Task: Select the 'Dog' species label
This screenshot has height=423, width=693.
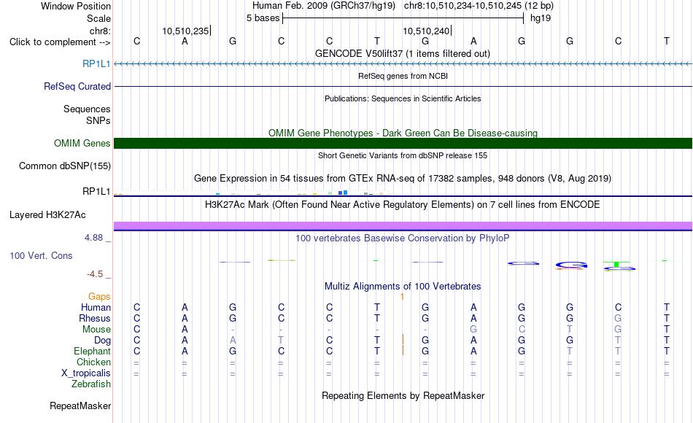Action: pos(102,341)
